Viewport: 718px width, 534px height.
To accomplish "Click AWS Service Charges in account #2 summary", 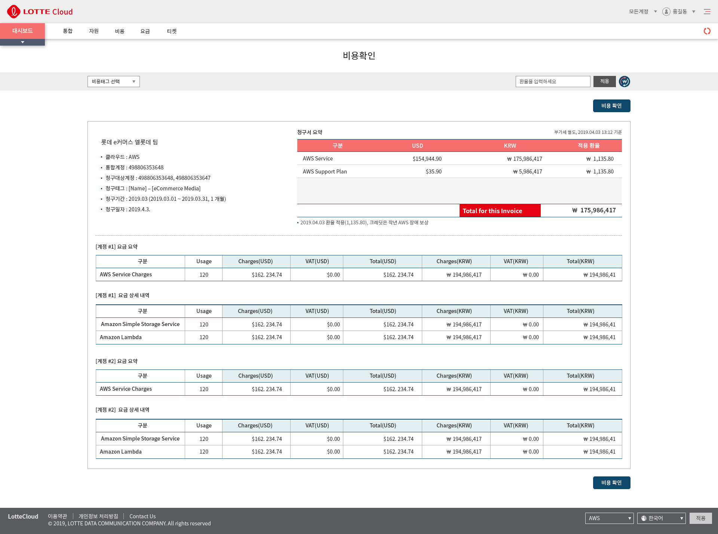I will [x=126, y=389].
